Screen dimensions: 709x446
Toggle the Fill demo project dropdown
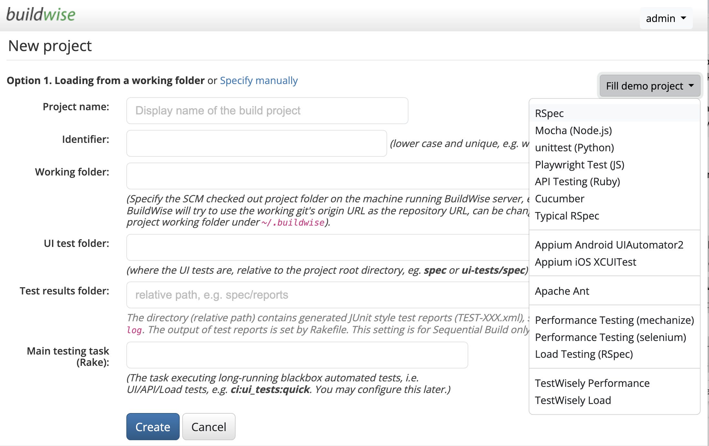coord(650,86)
